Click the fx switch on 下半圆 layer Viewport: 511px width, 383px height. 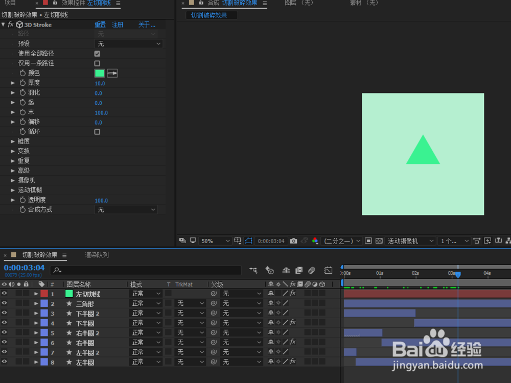click(293, 322)
